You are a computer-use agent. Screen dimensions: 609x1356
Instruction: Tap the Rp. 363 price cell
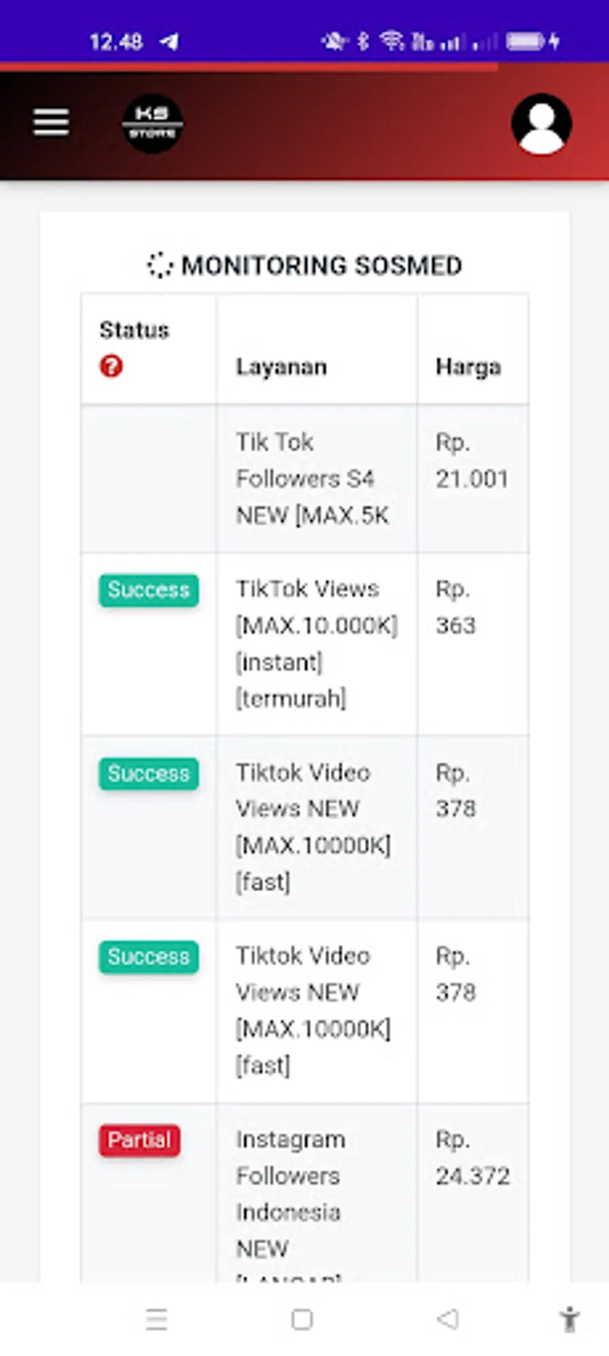[455, 607]
